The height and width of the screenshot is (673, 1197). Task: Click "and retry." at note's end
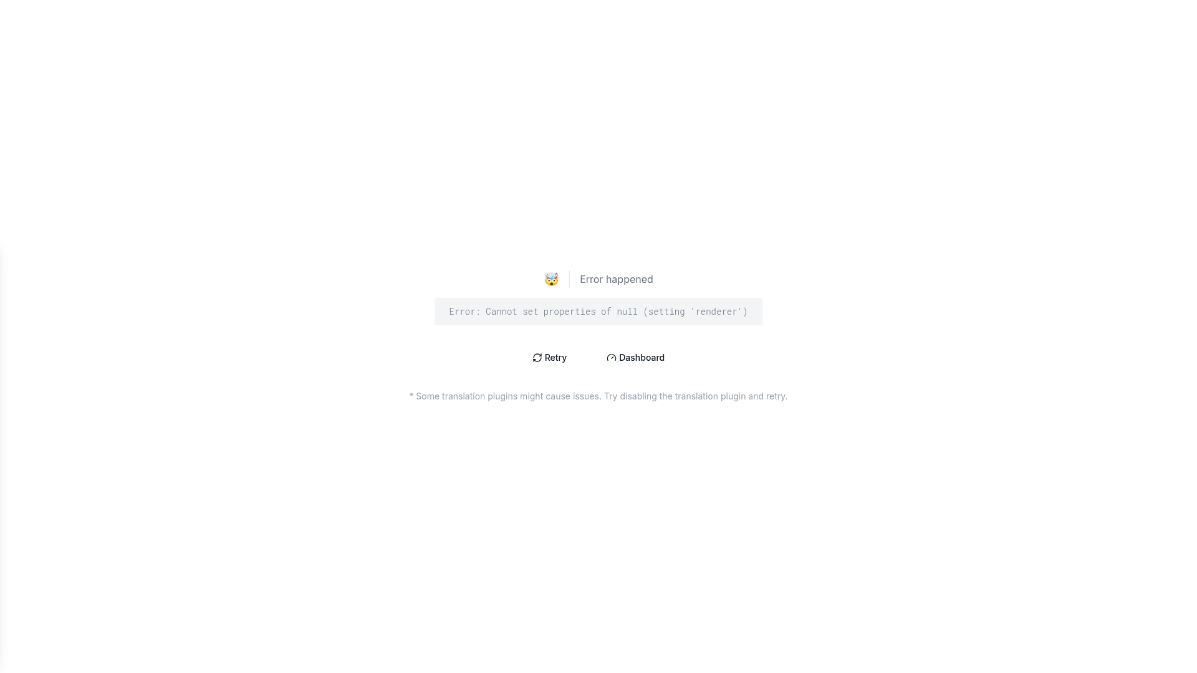click(x=767, y=396)
